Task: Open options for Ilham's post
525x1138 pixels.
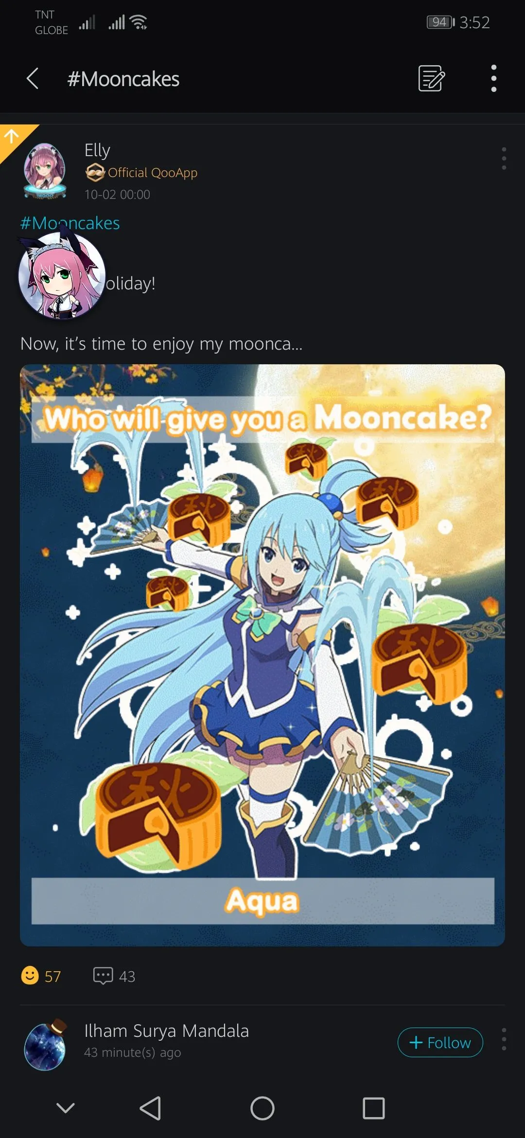Action: click(x=504, y=1039)
